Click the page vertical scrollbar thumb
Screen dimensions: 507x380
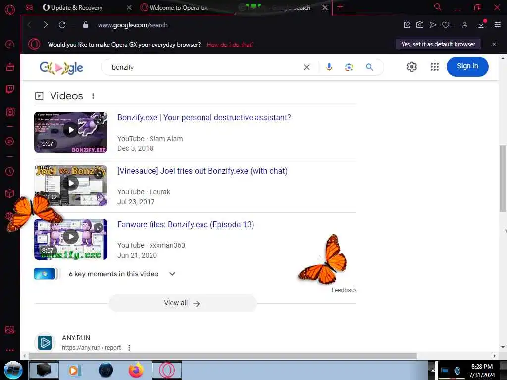pyautogui.click(x=503, y=178)
